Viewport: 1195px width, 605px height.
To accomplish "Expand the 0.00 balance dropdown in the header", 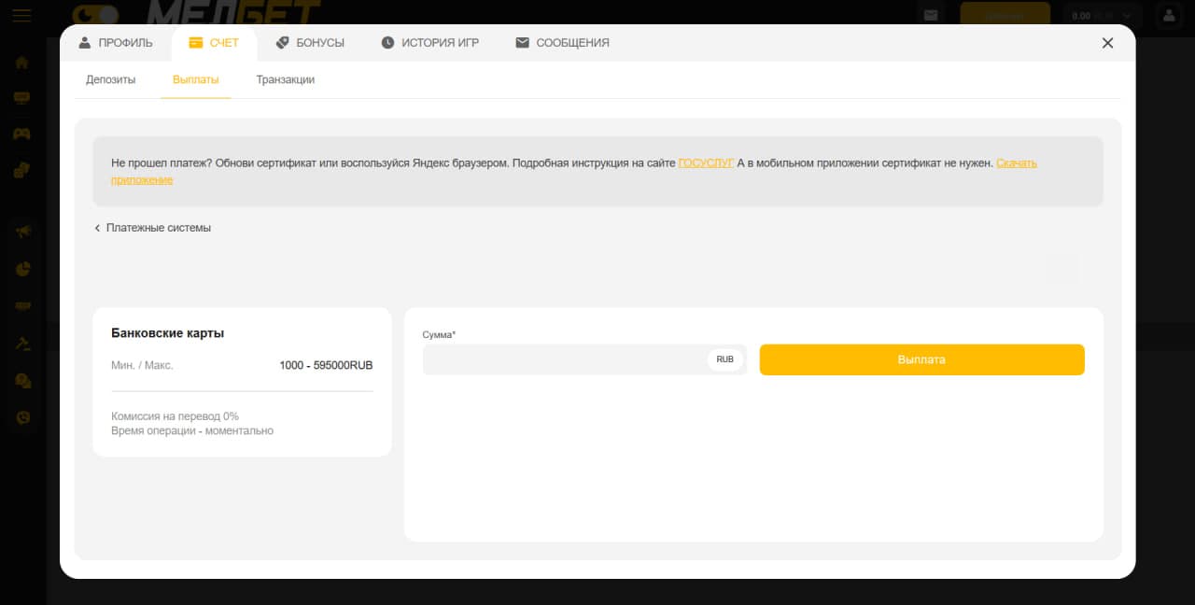I will pos(1104,16).
